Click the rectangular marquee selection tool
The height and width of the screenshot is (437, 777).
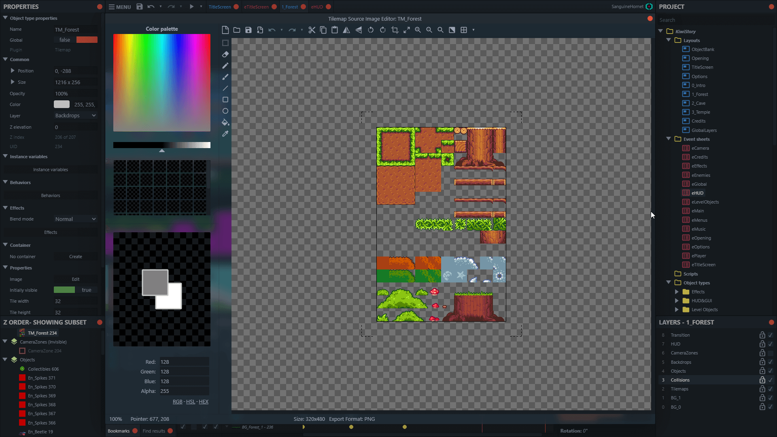pos(225,42)
